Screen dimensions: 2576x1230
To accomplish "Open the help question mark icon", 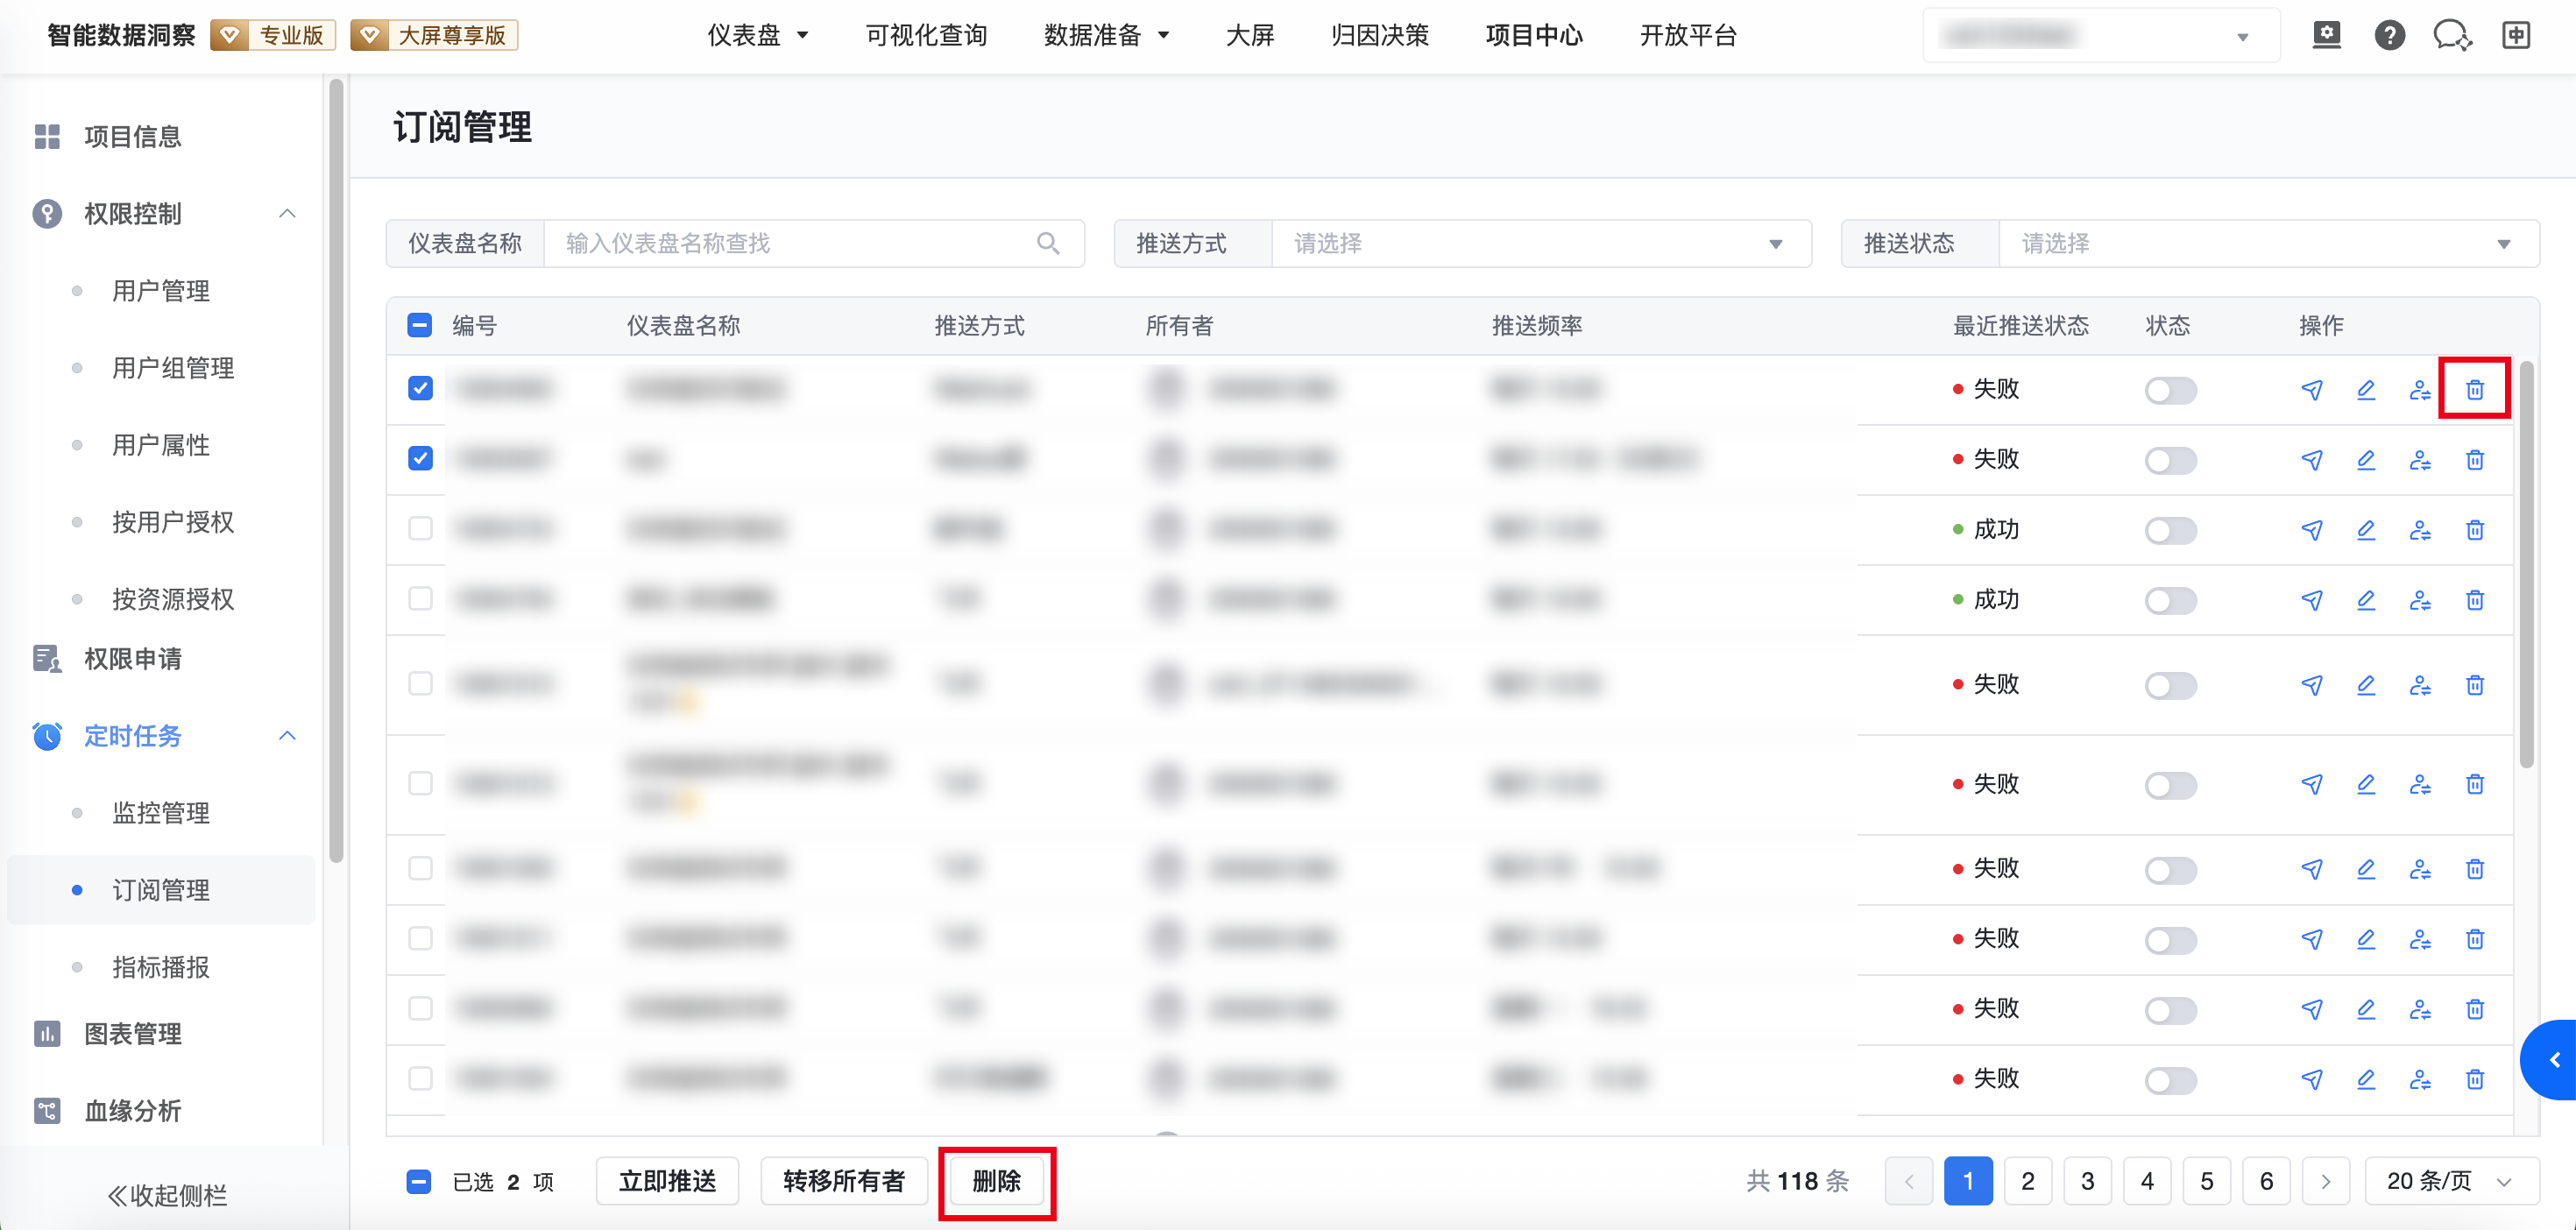I will pos(2389,36).
